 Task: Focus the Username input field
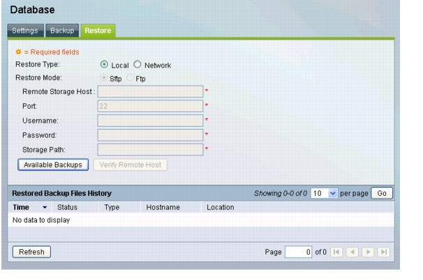150,120
